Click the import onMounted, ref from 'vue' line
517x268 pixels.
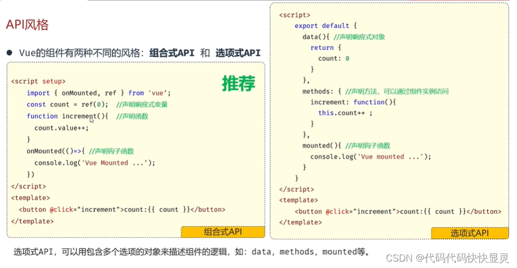pyautogui.click(x=99, y=93)
